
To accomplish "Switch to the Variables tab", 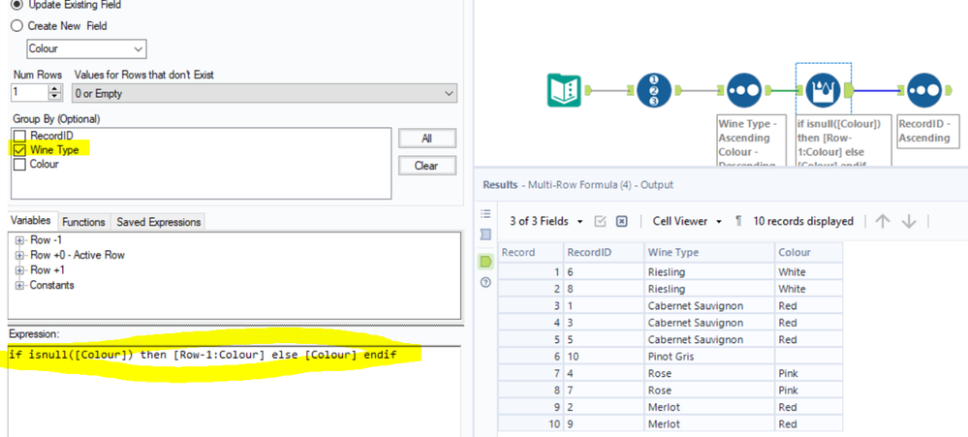I will (x=32, y=221).
